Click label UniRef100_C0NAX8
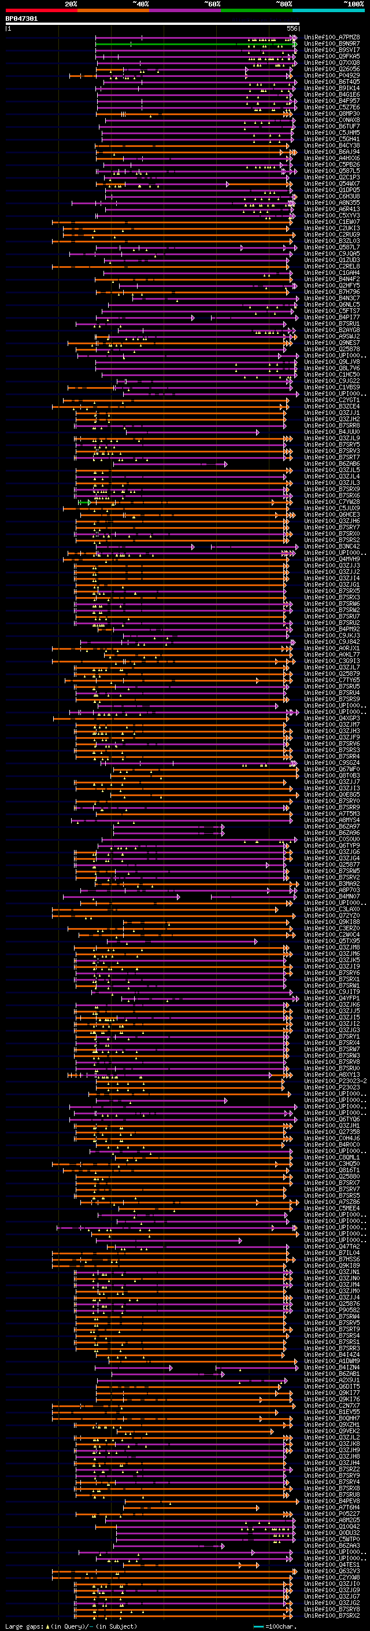370x1631 pixels. [x=332, y=120]
